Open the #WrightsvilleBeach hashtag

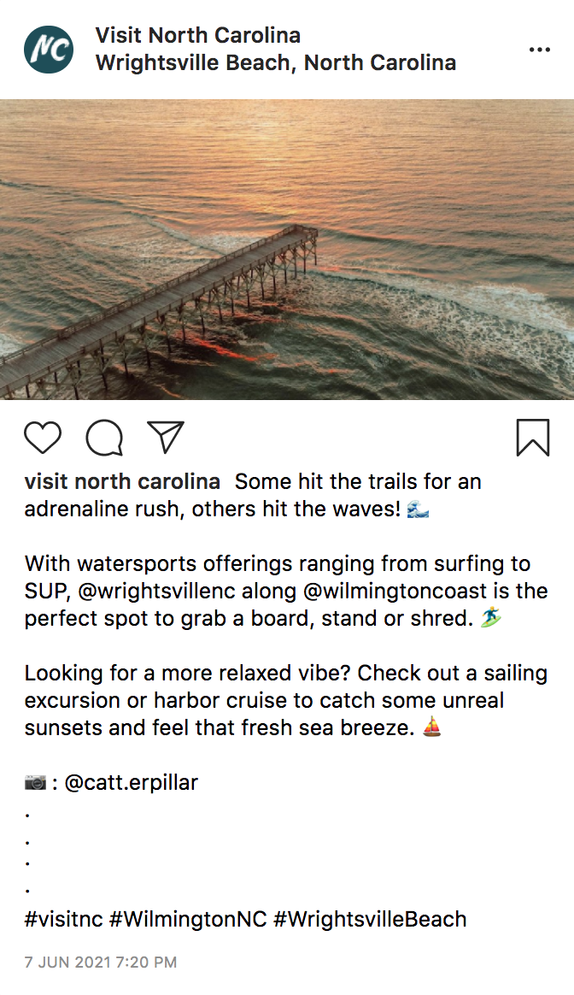(370, 920)
